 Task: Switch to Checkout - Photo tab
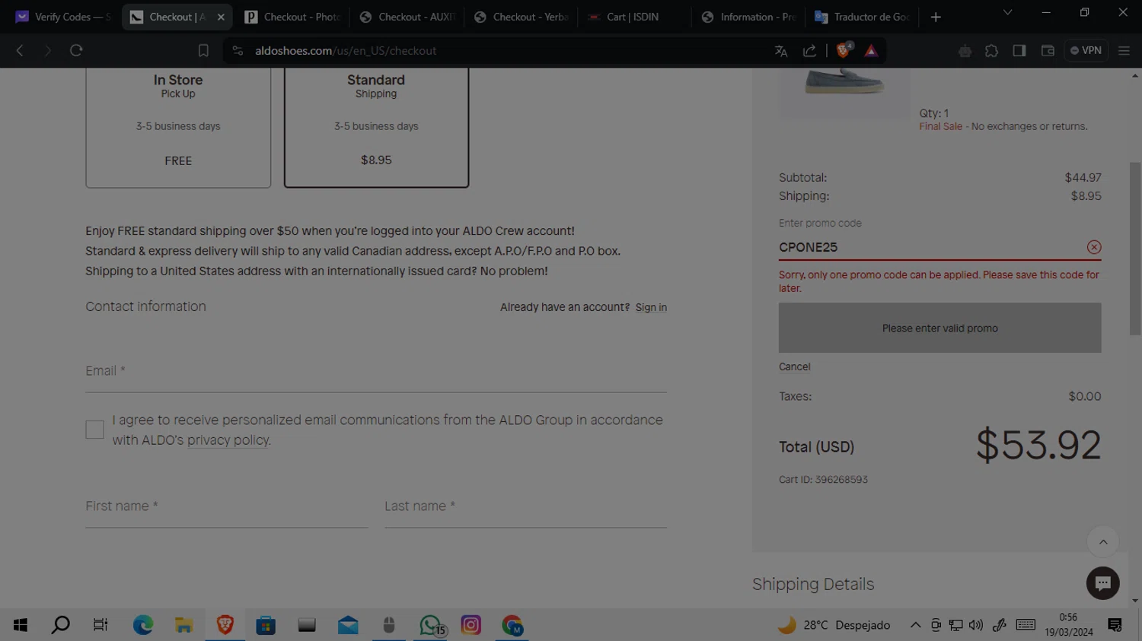click(293, 17)
